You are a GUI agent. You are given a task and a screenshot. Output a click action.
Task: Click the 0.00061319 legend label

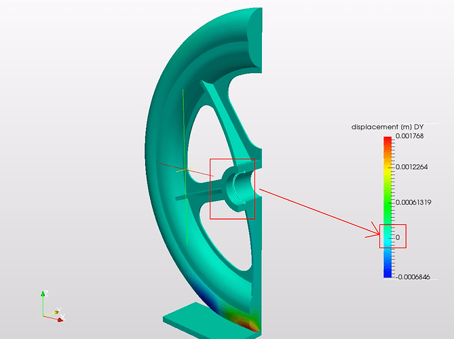tap(413, 202)
